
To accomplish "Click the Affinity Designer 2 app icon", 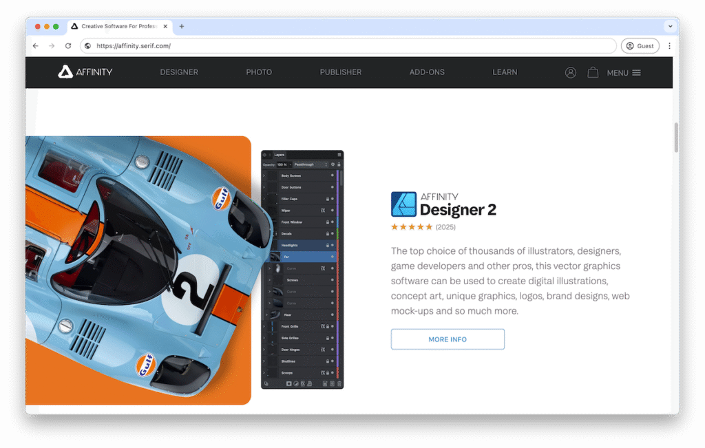I will coord(403,204).
